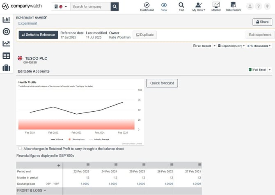Open column menu for 27 Feb 2021
This screenshot has width=275, height=195.
(x=199, y=164)
